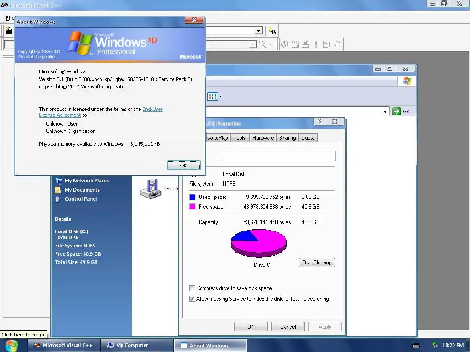This screenshot has width=470, height=352.
Task: Open the File menu in Visual C++
Action: [10, 18]
